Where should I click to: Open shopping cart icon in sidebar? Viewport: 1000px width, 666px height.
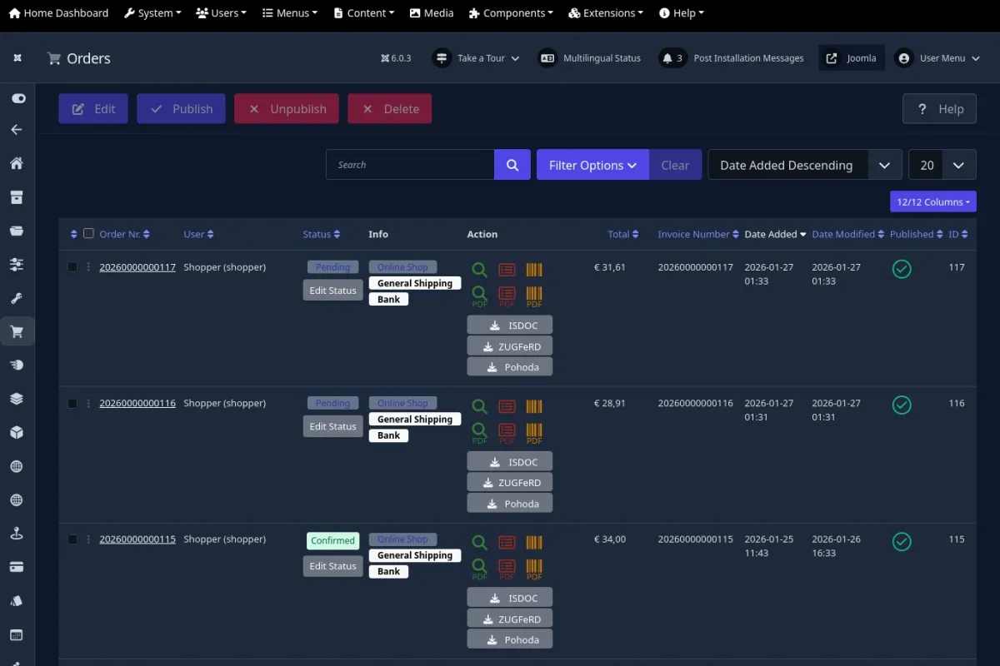pyautogui.click(x=17, y=331)
